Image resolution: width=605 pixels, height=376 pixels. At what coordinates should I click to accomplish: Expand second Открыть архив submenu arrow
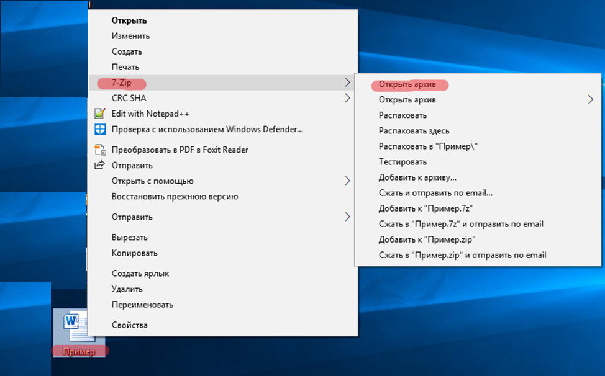tap(590, 100)
